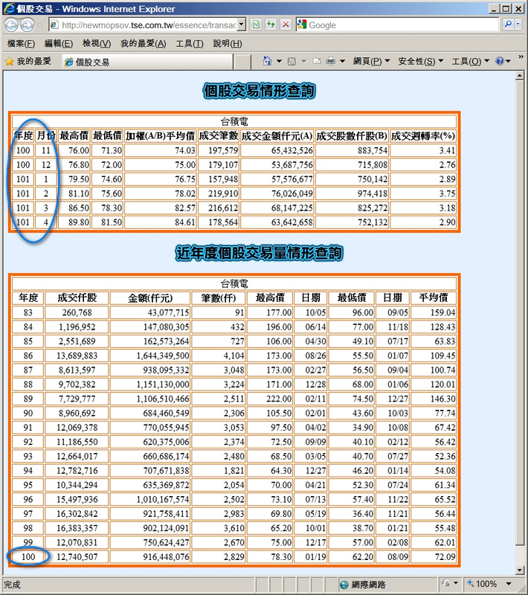Screen dimensions: 528x595
Task: Click the 我的最愛 favorites star button
Action: (x=28, y=62)
